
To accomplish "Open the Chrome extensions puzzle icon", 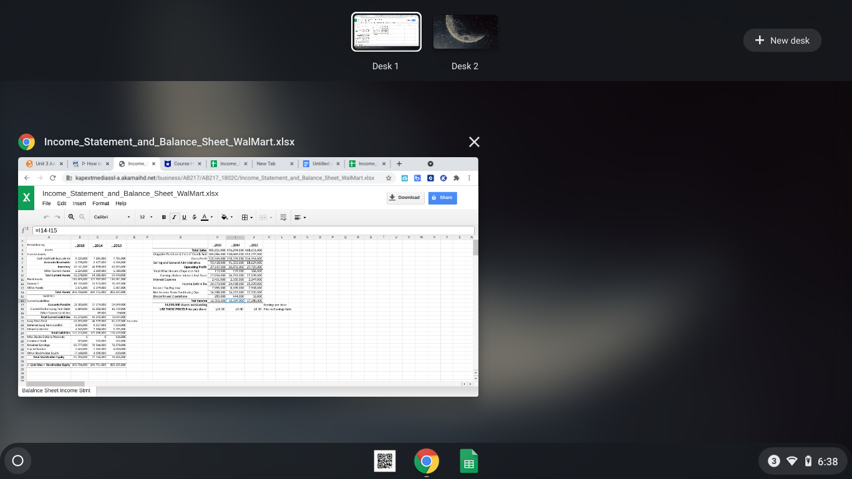I will pos(456,178).
